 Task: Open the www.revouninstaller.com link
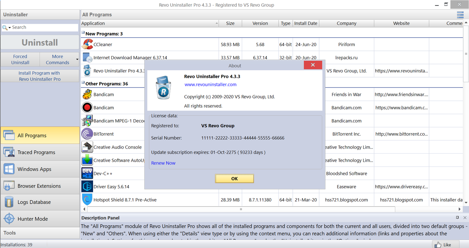click(x=210, y=84)
